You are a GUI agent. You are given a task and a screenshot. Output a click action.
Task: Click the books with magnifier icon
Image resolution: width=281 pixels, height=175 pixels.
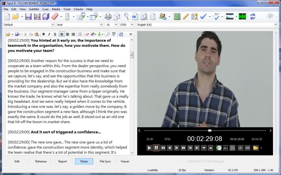tap(194, 17)
